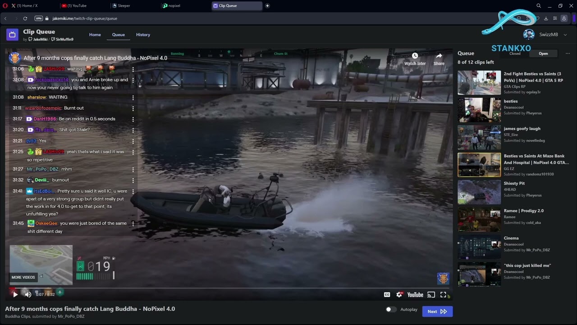Click the Watch later clock icon

click(415, 56)
